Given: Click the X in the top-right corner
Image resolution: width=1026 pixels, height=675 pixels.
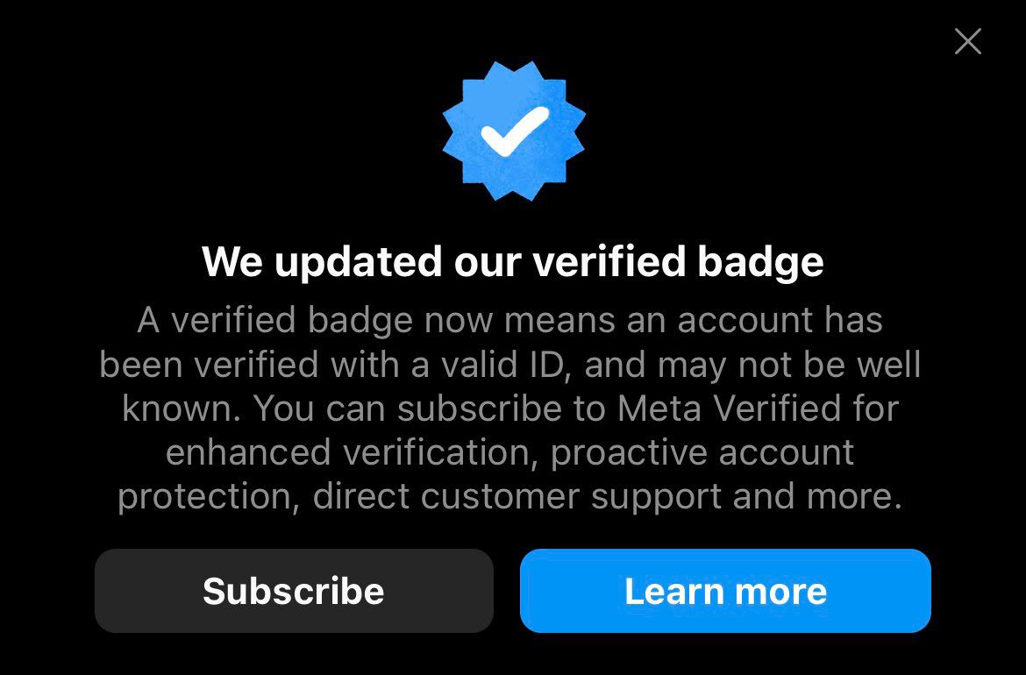Looking at the screenshot, I should pos(967,41).
